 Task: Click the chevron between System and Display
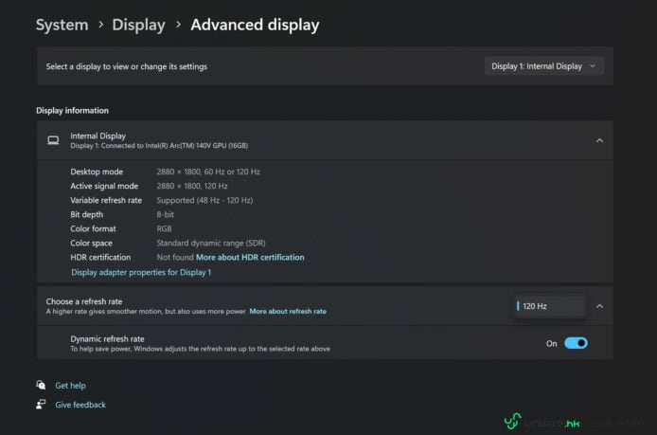coord(100,26)
